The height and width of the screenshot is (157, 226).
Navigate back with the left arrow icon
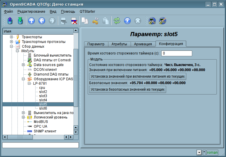point(42,21)
